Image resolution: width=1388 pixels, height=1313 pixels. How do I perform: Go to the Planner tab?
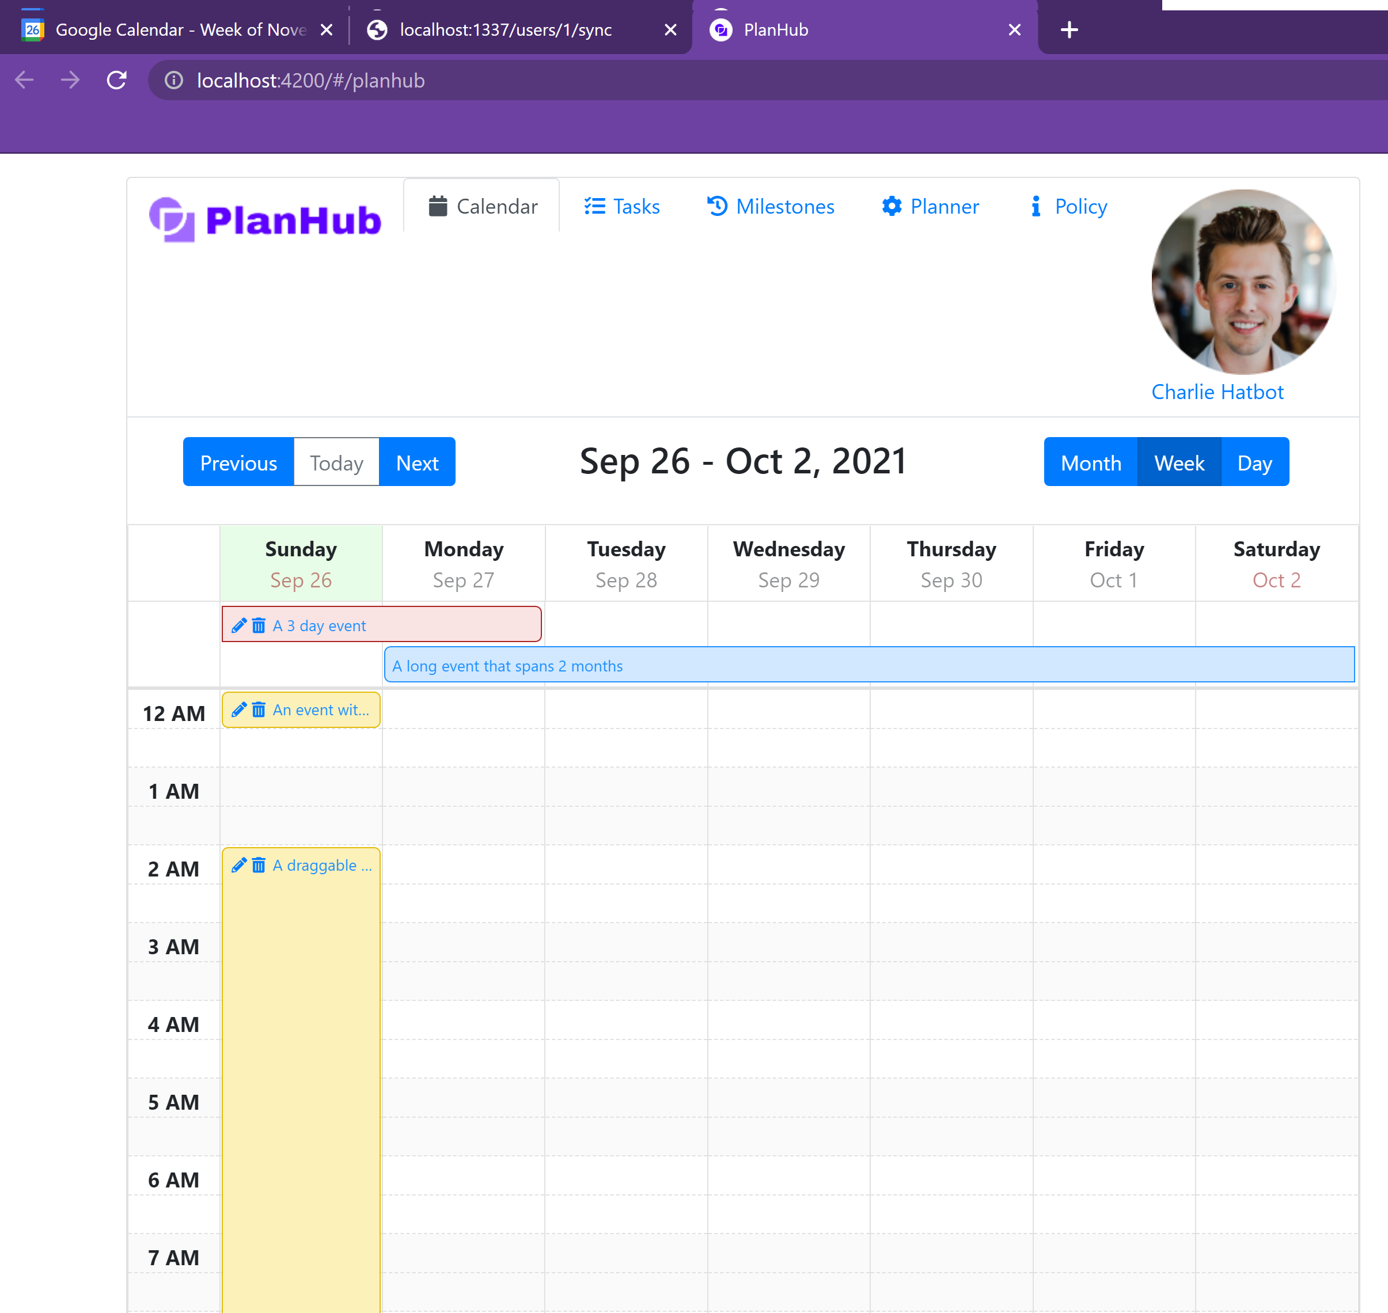point(930,207)
